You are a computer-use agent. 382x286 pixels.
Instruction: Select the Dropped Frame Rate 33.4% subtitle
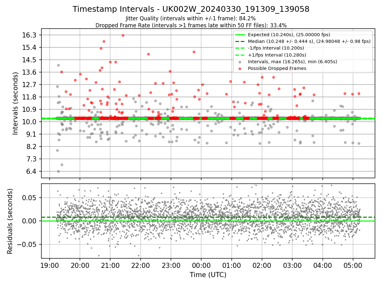(191, 25)
